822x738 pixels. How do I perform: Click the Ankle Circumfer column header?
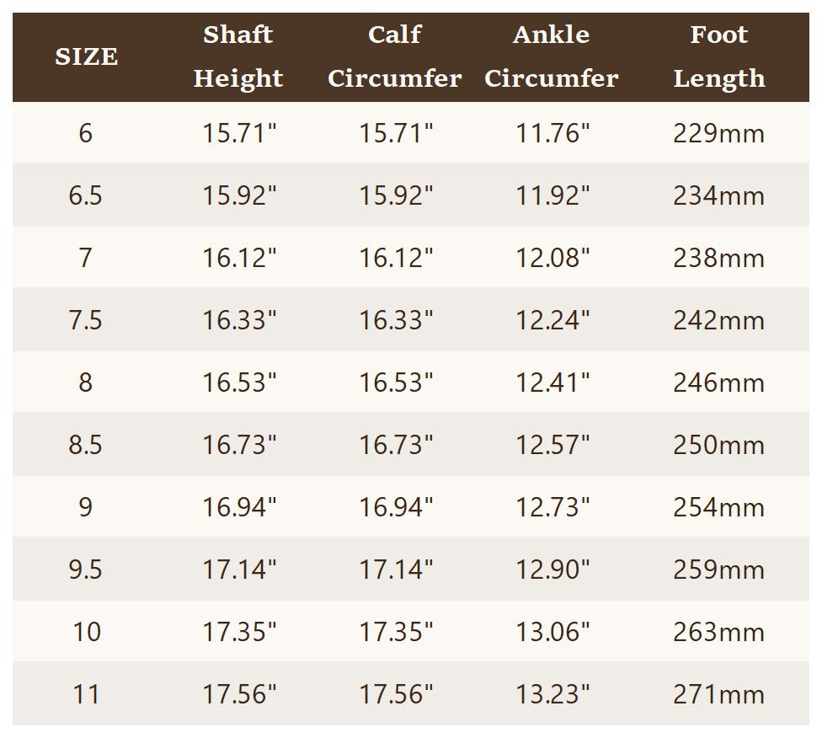click(x=552, y=56)
